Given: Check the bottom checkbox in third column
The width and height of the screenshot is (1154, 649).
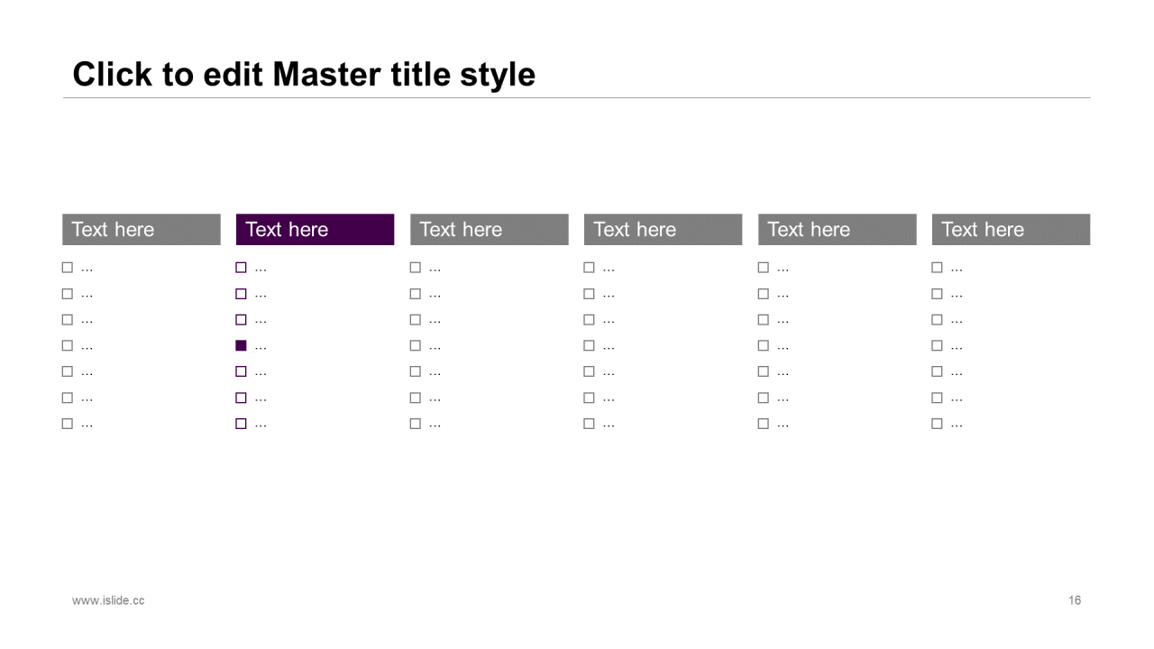Looking at the screenshot, I should (x=415, y=424).
